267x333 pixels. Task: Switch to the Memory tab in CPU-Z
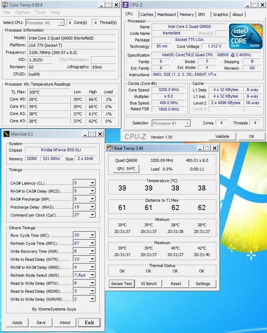click(x=187, y=15)
